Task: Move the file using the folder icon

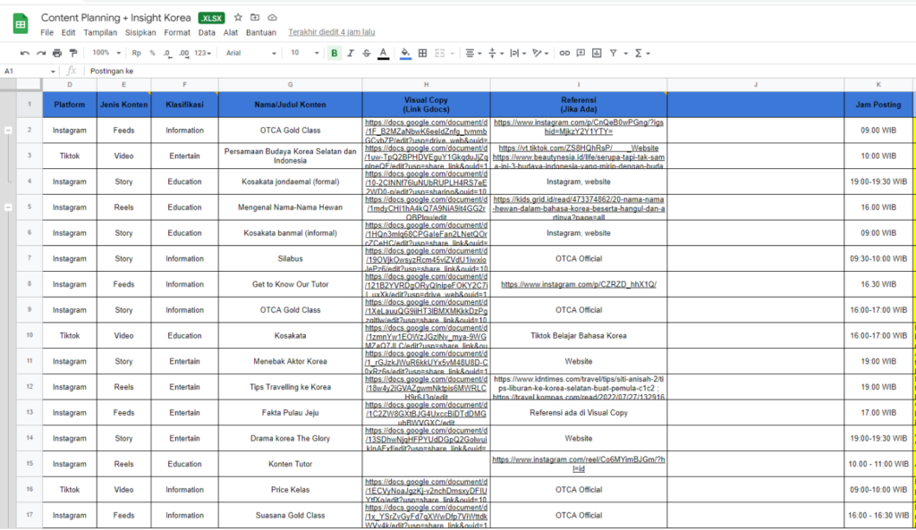Action: (255, 18)
